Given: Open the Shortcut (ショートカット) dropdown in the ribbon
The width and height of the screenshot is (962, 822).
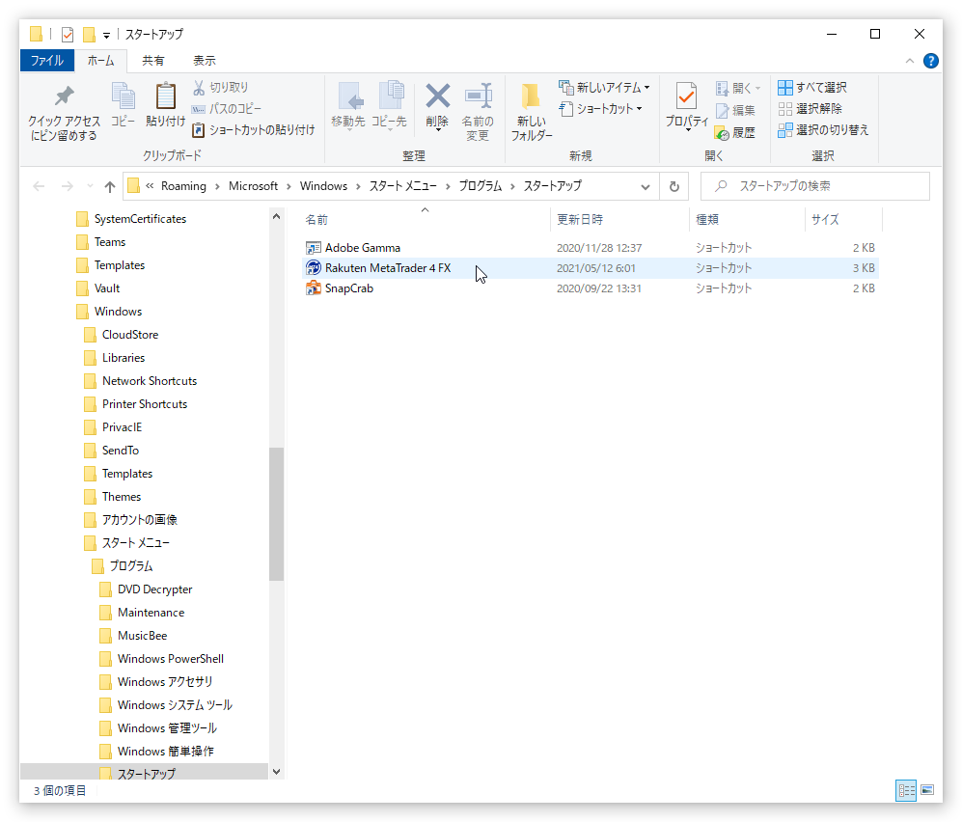Looking at the screenshot, I should (600, 109).
